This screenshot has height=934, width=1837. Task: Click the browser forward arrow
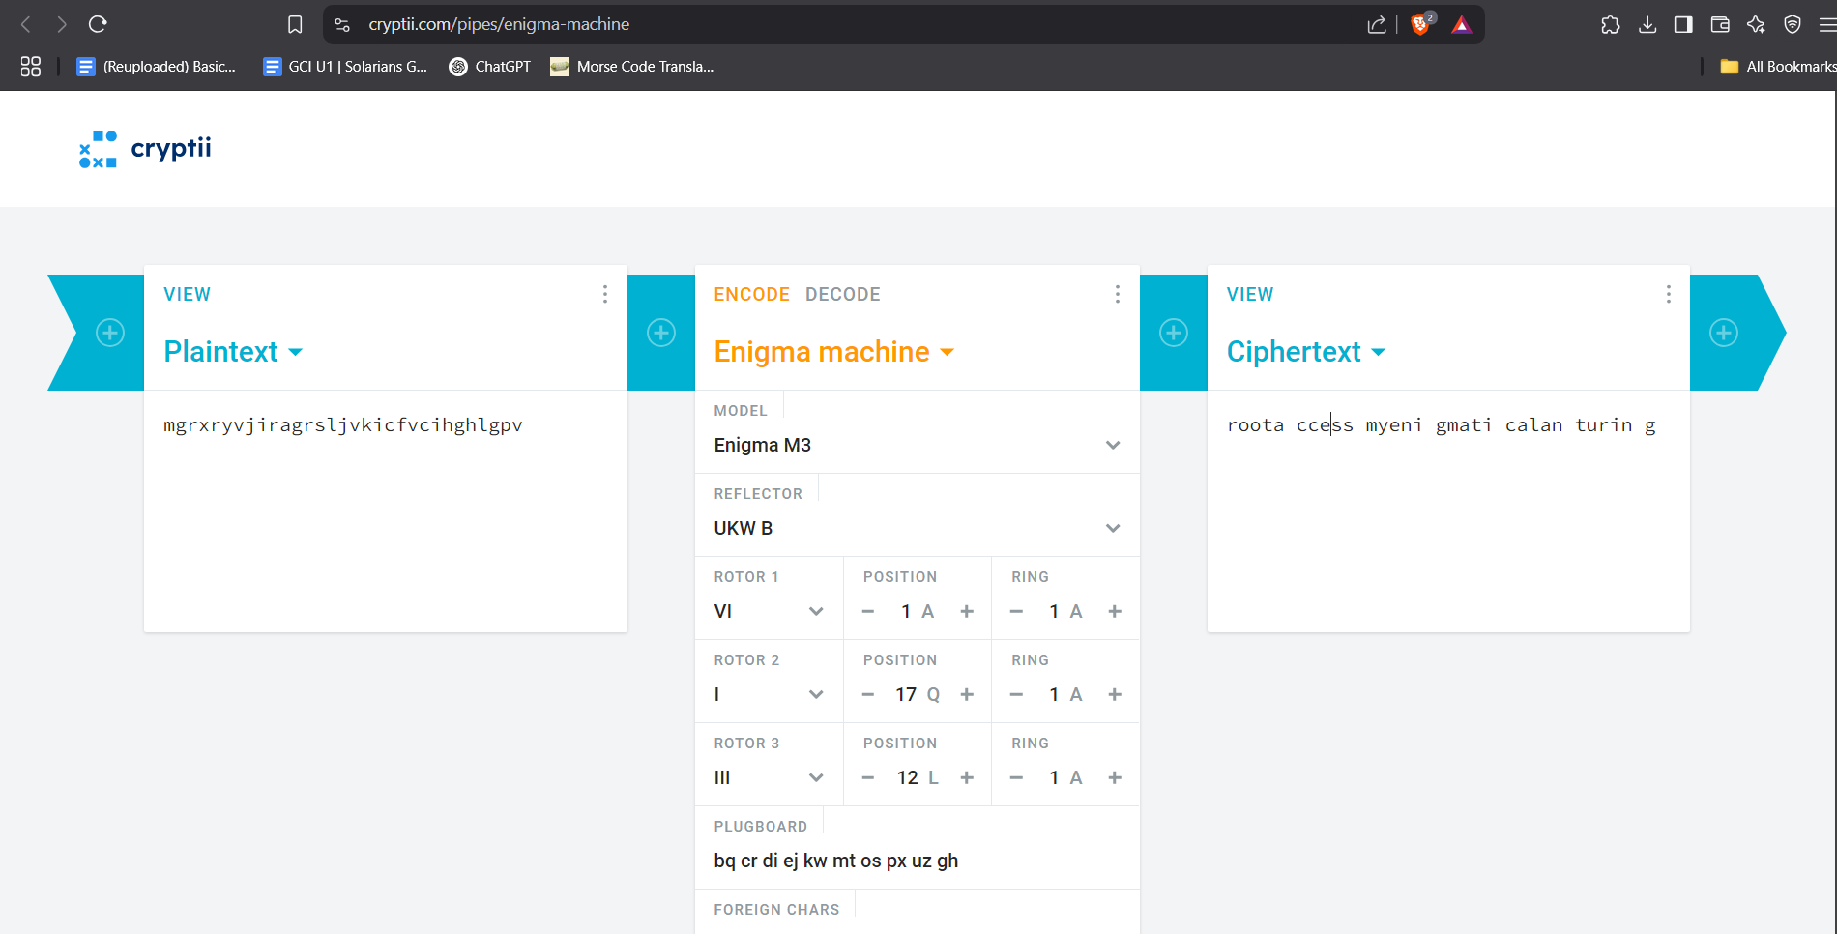point(62,24)
